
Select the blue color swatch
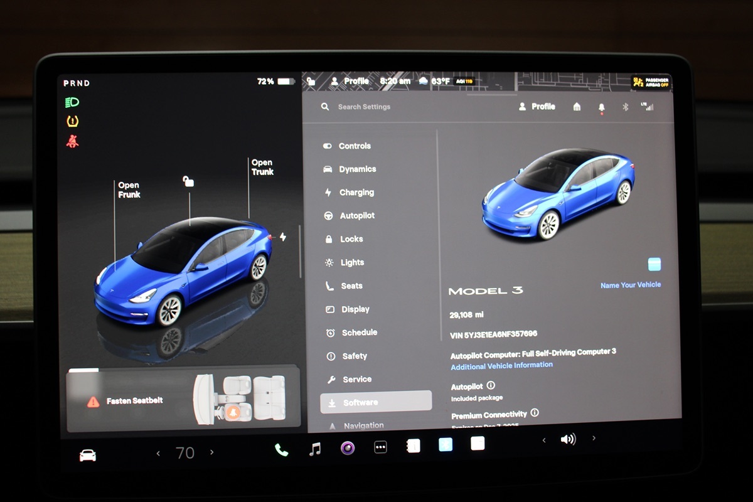coord(654,264)
